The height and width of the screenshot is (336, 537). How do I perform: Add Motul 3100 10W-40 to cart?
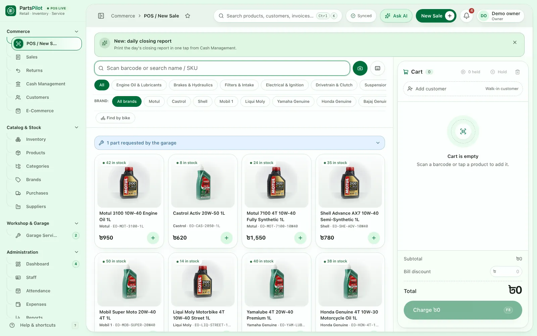[153, 238]
